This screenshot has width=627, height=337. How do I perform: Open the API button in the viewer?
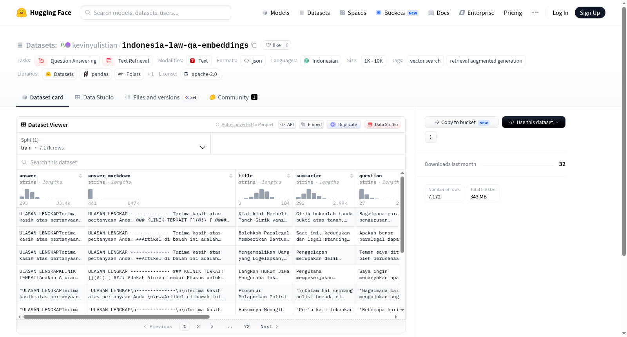[x=287, y=124]
